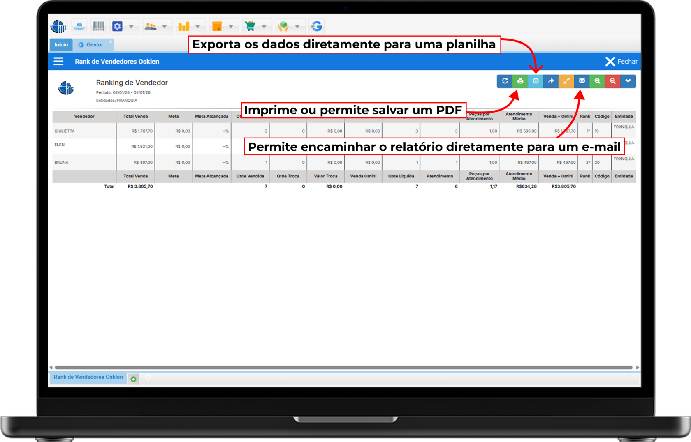Expand the bar chart reports dropdown
Screen dimensions: 691x442
[197, 27]
